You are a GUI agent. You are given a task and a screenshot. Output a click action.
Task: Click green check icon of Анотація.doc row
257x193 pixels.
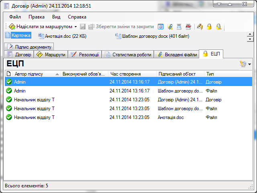pos(9,117)
